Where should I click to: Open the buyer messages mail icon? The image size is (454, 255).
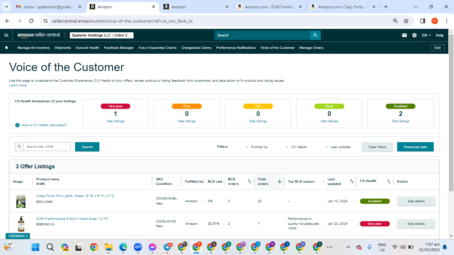[404, 35]
